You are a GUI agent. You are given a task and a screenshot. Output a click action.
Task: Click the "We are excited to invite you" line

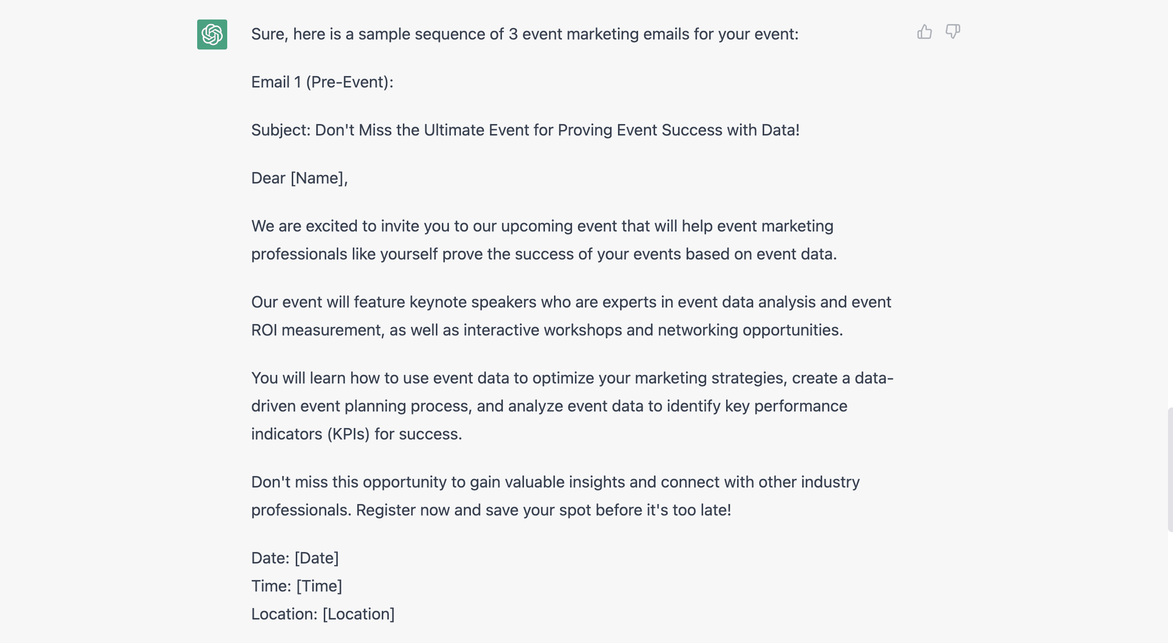tap(542, 226)
